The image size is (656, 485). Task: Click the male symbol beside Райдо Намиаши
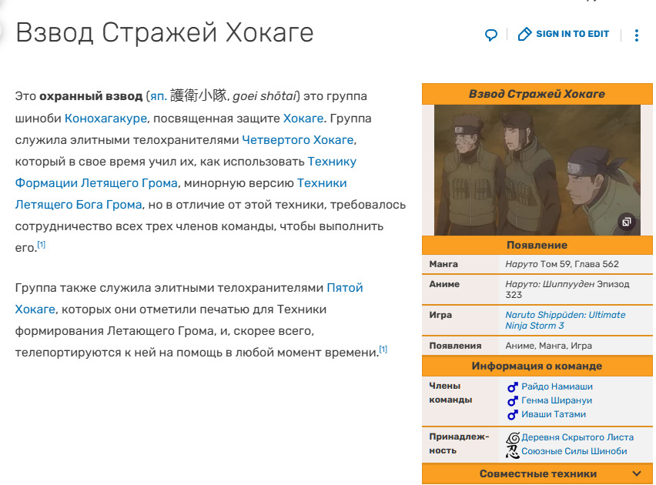point(512,387)
